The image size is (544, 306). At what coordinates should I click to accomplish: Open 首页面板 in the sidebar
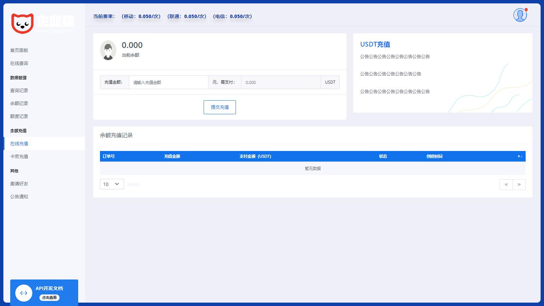19,50
